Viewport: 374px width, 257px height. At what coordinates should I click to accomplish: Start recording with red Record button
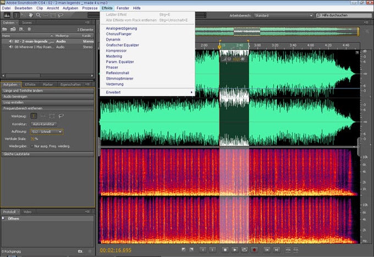click(x=254, y=250)
